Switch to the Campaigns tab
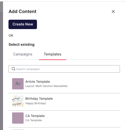The height and width of the screenshot is (130, 126). pyautogui.click(x=23, y=54)
